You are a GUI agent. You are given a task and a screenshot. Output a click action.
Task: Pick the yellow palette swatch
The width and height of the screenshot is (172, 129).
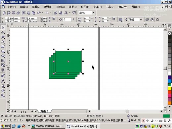click(x=170, y=88)
